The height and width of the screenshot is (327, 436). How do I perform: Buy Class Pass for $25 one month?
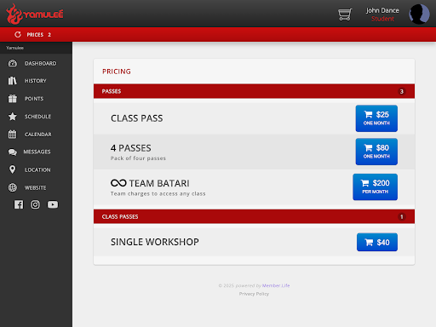[376, 118]
